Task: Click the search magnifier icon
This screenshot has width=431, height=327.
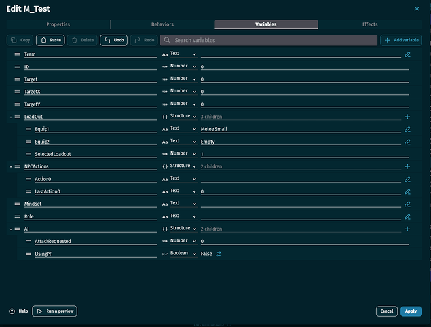Action: click(x=167, y=40)
